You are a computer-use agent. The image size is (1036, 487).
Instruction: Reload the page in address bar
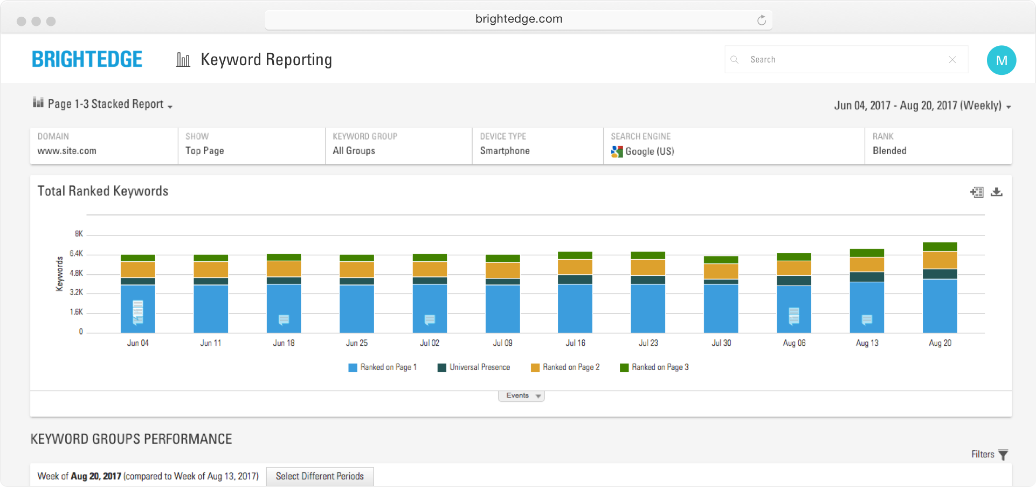(x=761, y=20)
